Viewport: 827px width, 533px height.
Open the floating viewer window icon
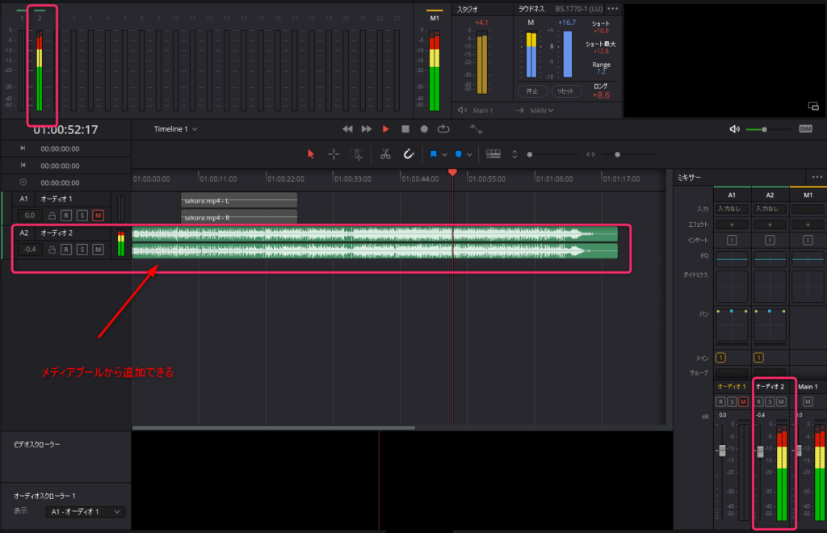[x=813, y=107]
